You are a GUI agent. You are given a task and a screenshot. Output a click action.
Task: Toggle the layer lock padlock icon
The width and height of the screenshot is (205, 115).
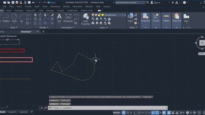tap(99, 15)
